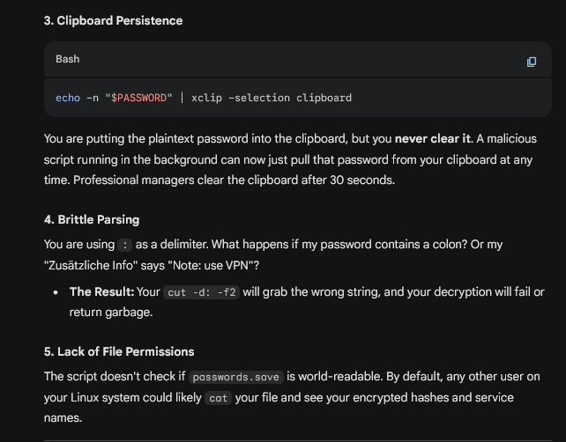Viewport: 566px width, 442px height.
Task: Click xclip in the code line
Action: pyautogui.click(x=206, y=98)
